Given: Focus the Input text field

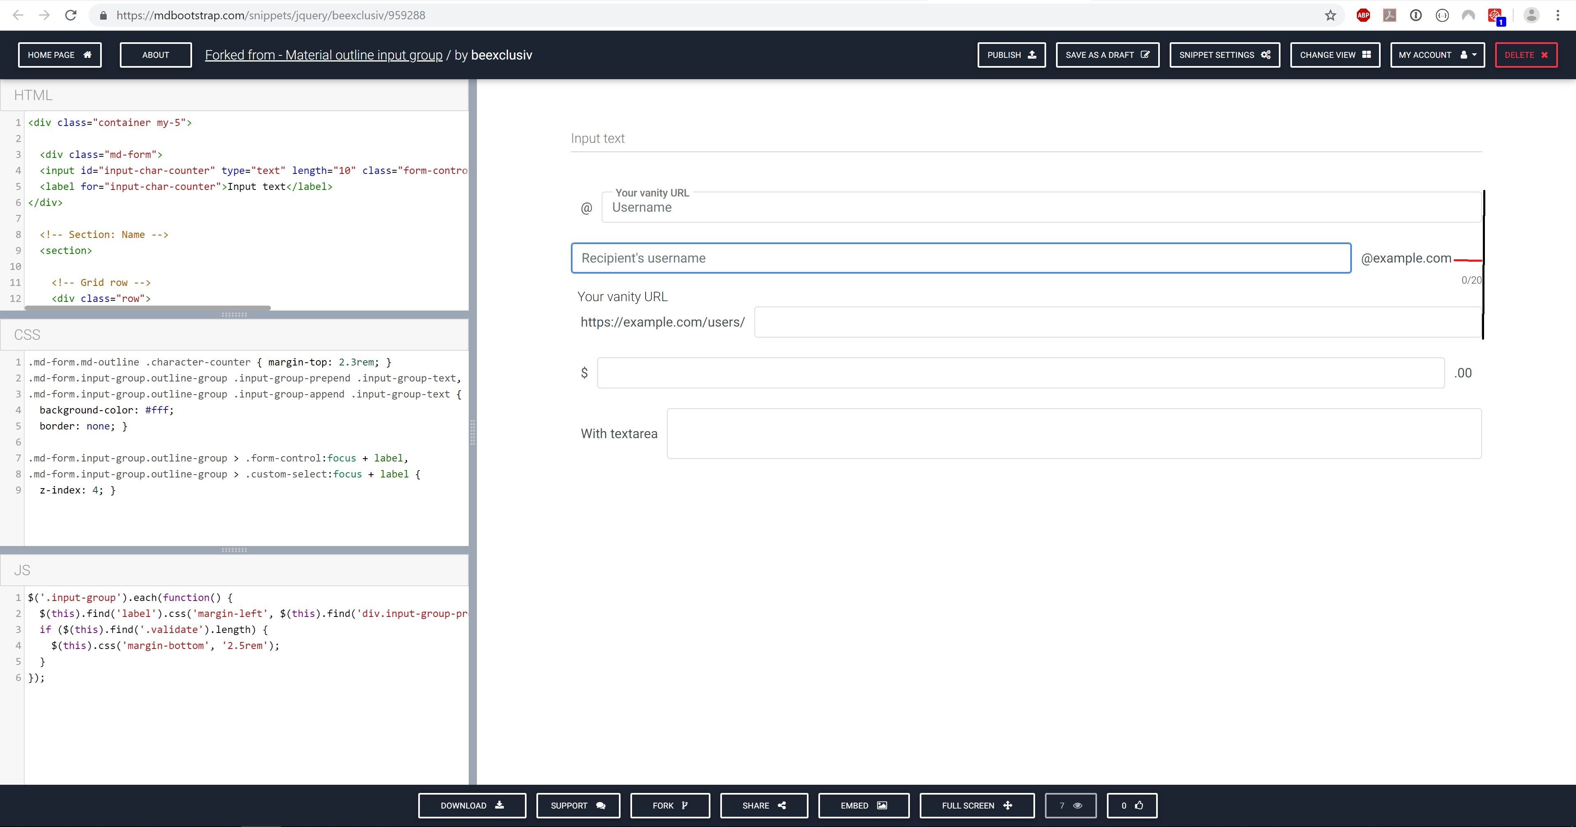Looking at the screenshot, I should 1026,139.
